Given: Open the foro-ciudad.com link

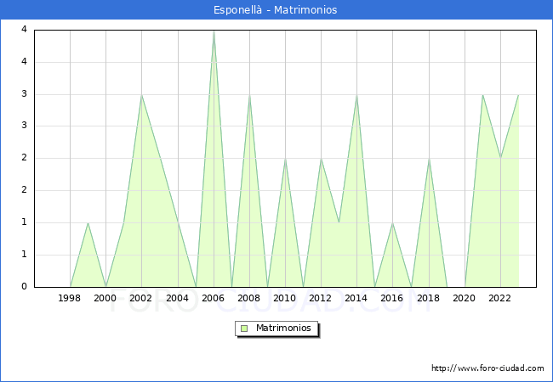Looking at the screenshot, I should coord(487,368).
